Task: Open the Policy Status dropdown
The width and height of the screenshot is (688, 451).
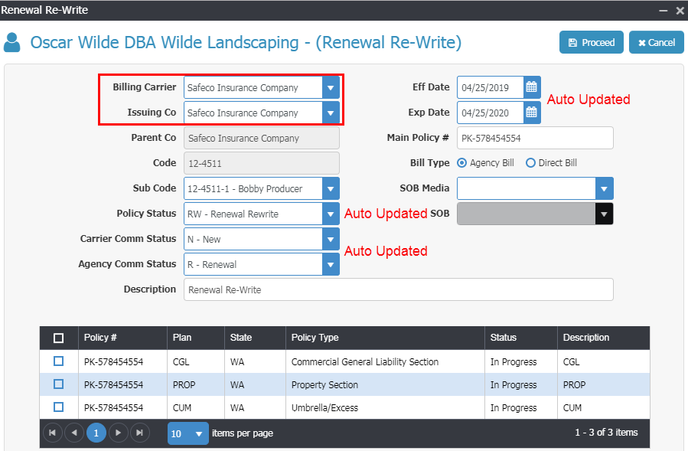Action: point(331,214)
